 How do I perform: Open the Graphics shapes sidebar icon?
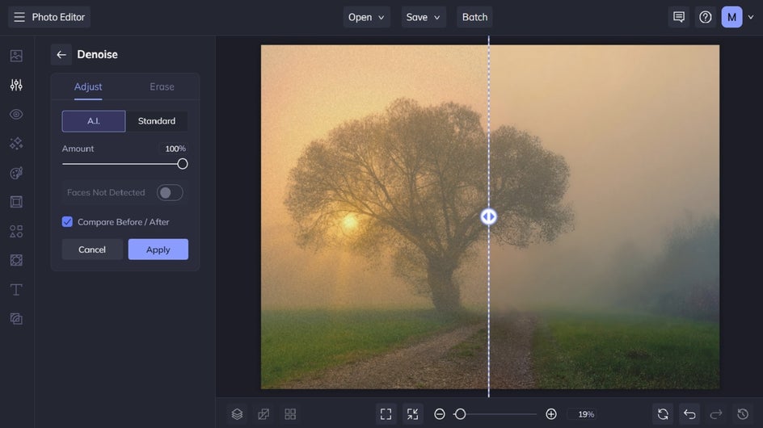[16, 231]
